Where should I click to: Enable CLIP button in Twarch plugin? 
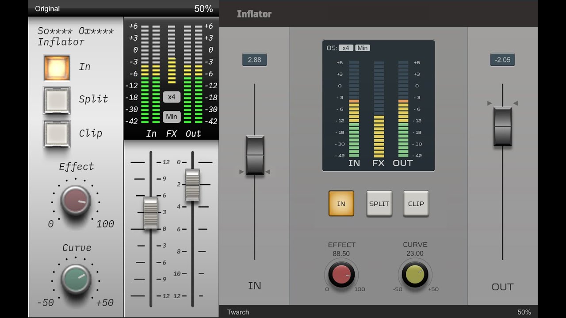(416, 204)
